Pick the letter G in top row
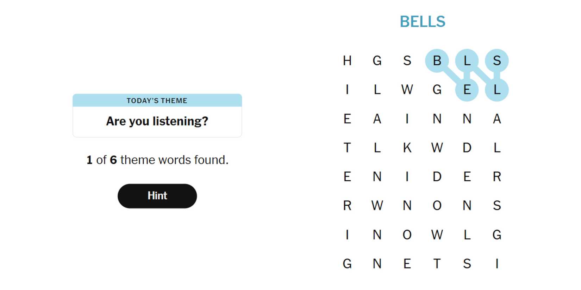 (x=377, y=61)
